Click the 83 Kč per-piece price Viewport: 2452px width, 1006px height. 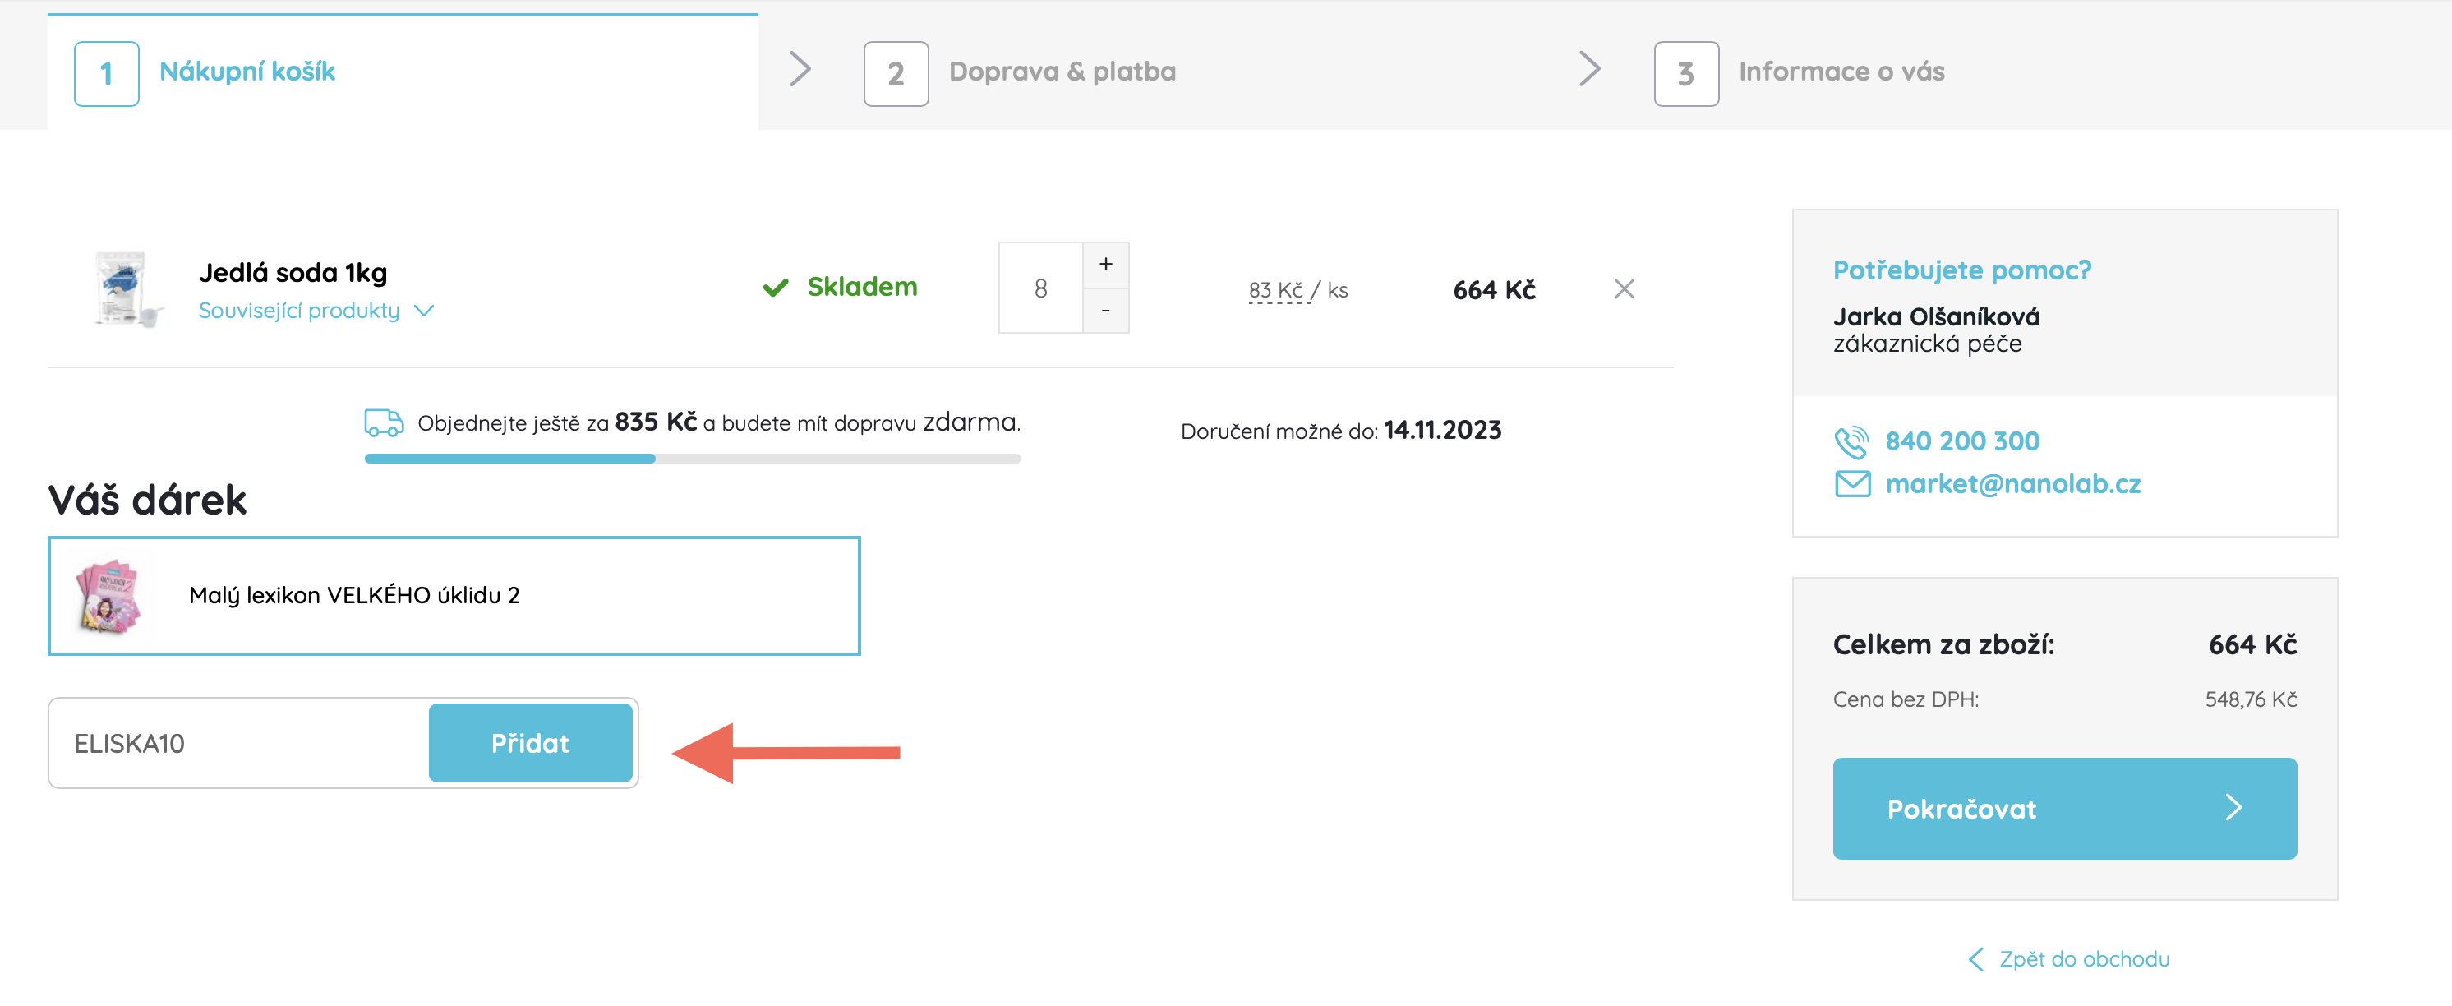point(1298,290)
